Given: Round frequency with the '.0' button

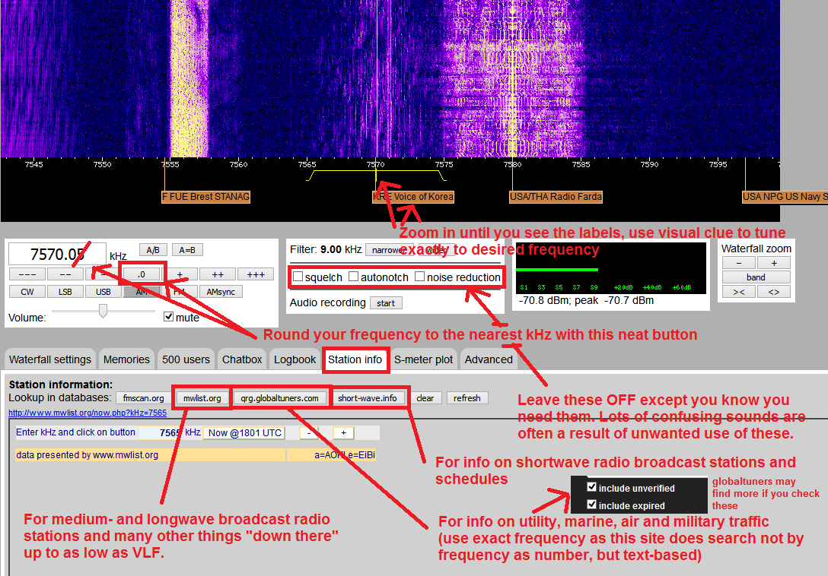Looking at the screenshot, I should coord(142,274).
